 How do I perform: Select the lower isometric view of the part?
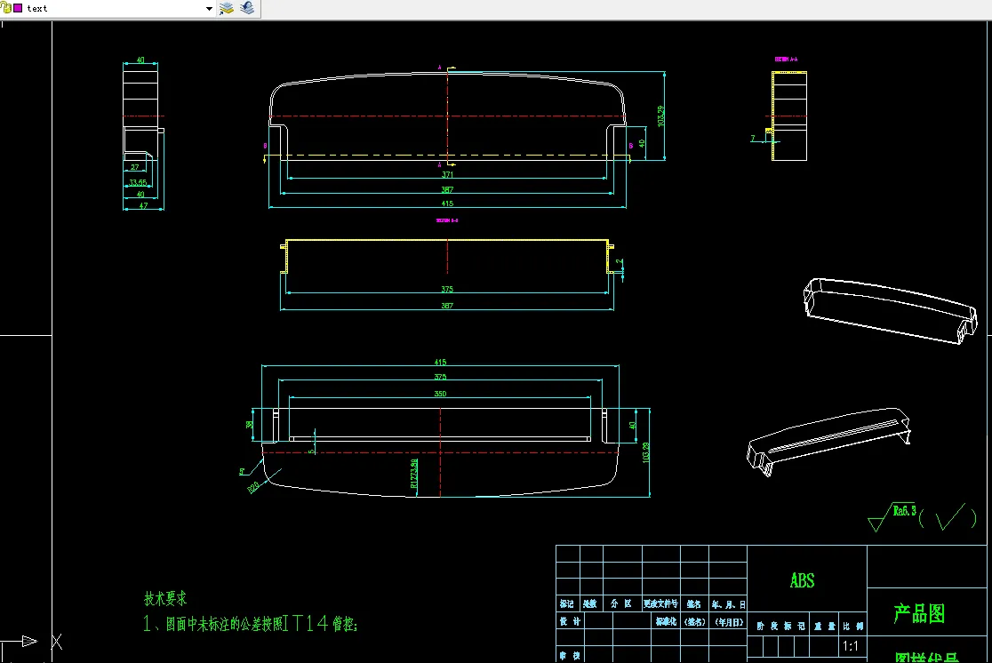tap(828, 442)
